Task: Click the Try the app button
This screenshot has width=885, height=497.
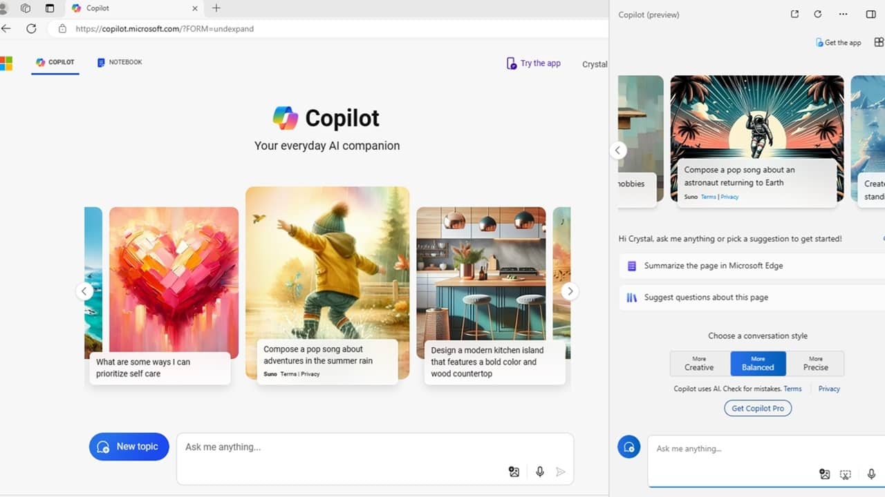Action: pos(533,63)
